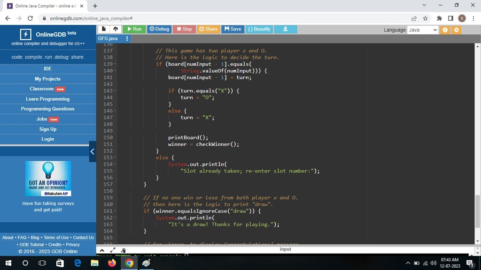Open the Language dropdown set to Java
The width and height of the screenshot is (481, 270).
tap(422, 30)
